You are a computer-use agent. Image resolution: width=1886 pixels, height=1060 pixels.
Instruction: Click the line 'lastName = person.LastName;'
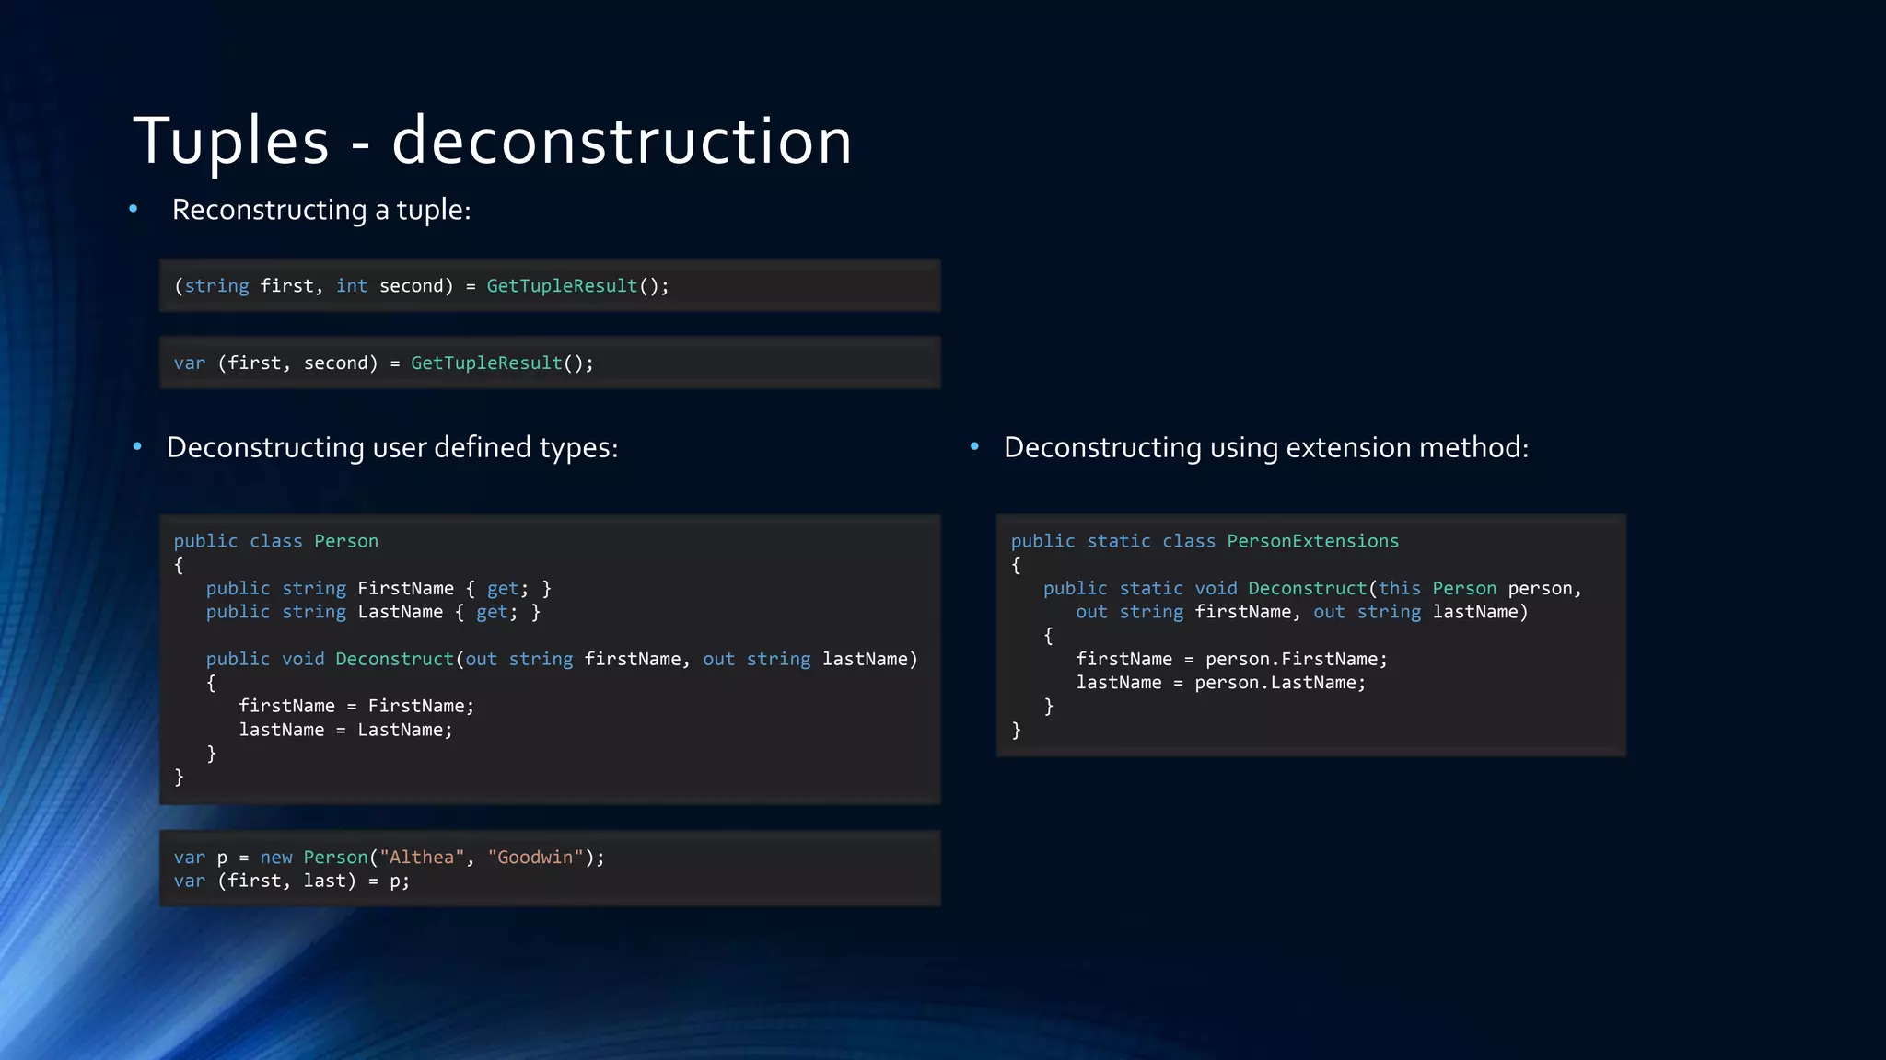[1220, 683]
